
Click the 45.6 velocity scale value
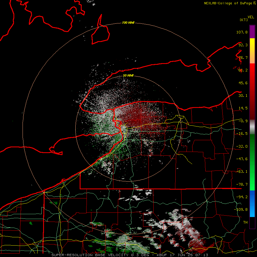243,83
